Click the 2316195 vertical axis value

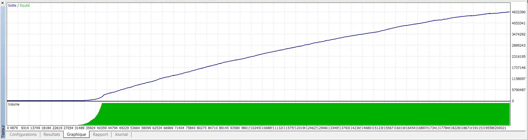pyautogui.click(x=518, y=57)
